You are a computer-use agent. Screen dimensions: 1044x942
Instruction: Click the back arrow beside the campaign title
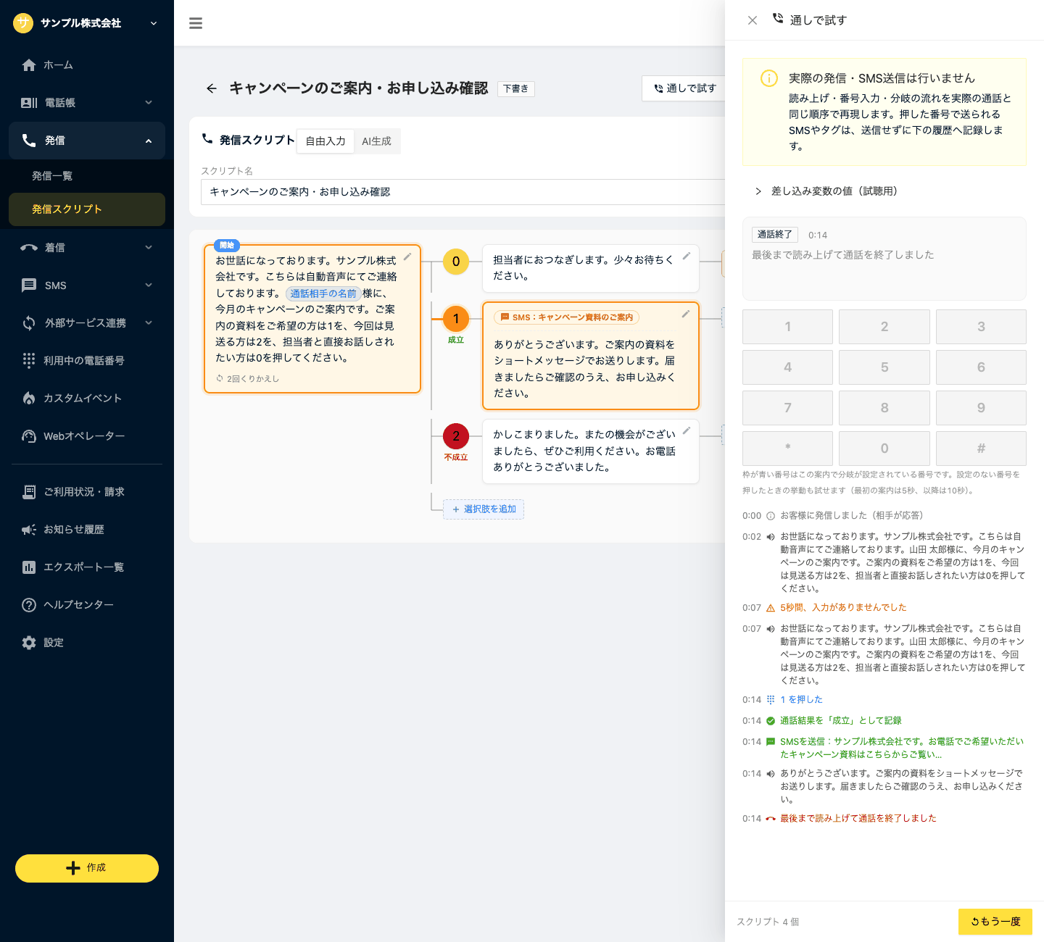click(212, 88)
